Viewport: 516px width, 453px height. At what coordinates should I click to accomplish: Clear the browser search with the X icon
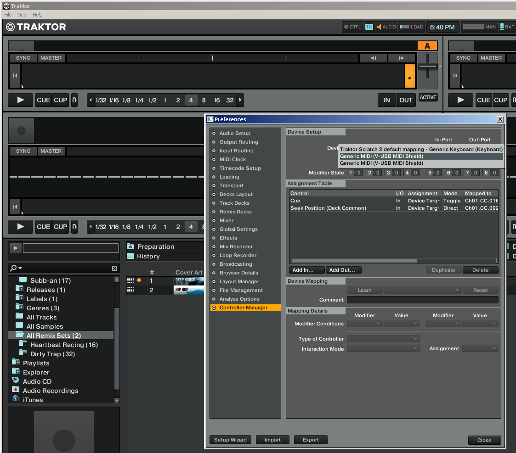point(114,268)
